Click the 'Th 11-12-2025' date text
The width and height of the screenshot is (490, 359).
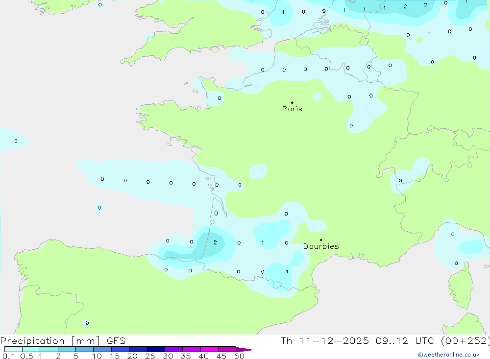point(325,341)
